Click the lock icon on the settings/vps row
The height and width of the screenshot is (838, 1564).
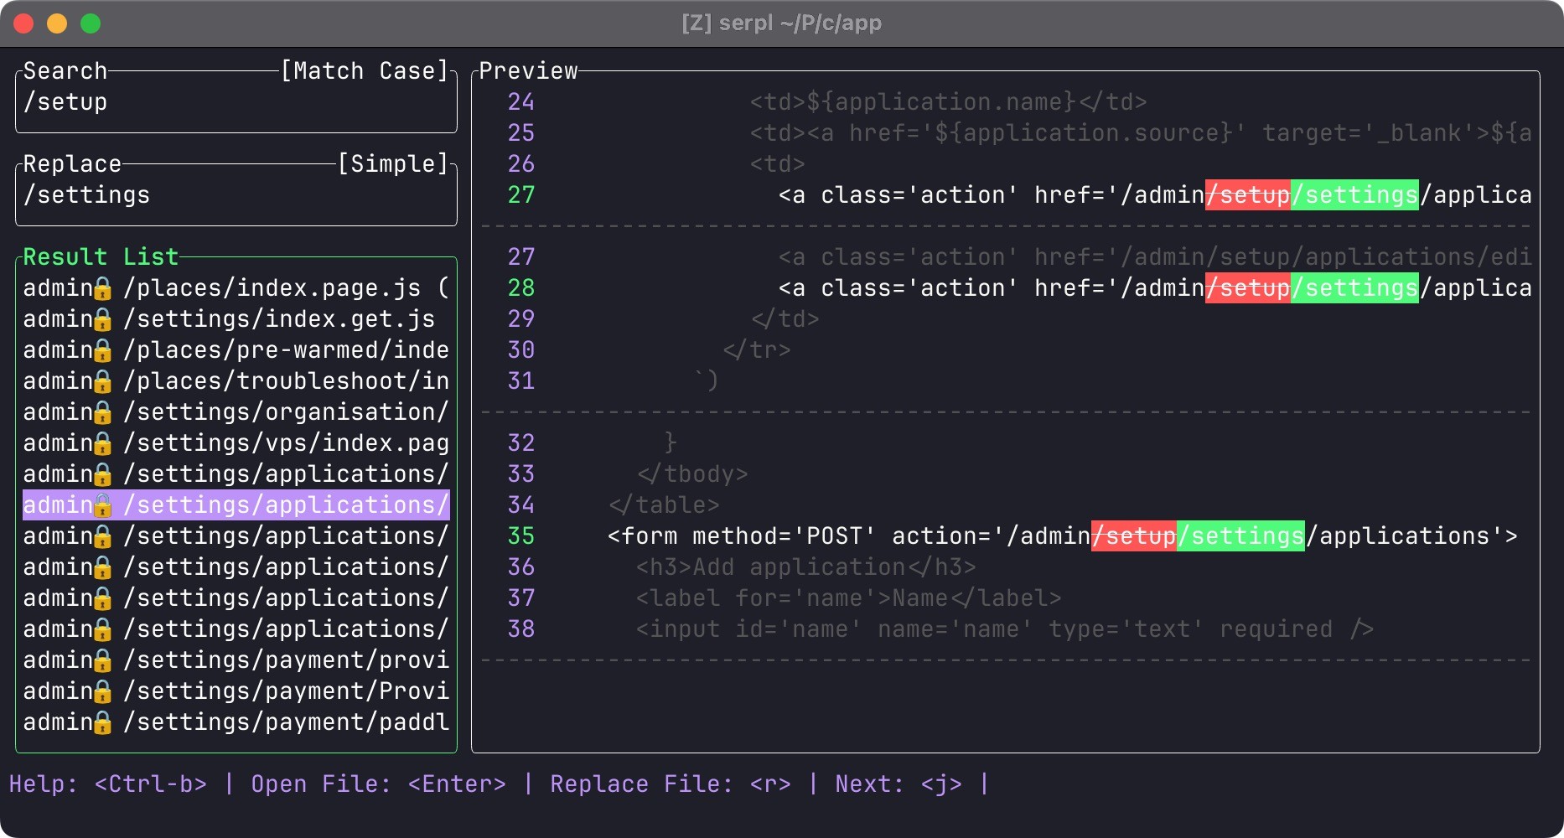[x=102, y=444]
